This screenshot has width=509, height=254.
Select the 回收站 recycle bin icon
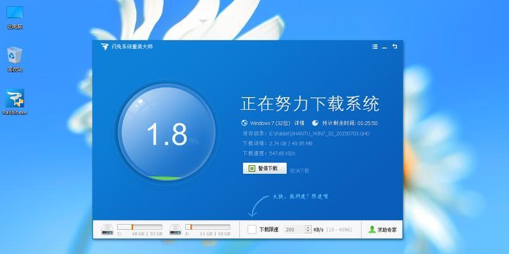pyautogui.click(x=15, y=59)
